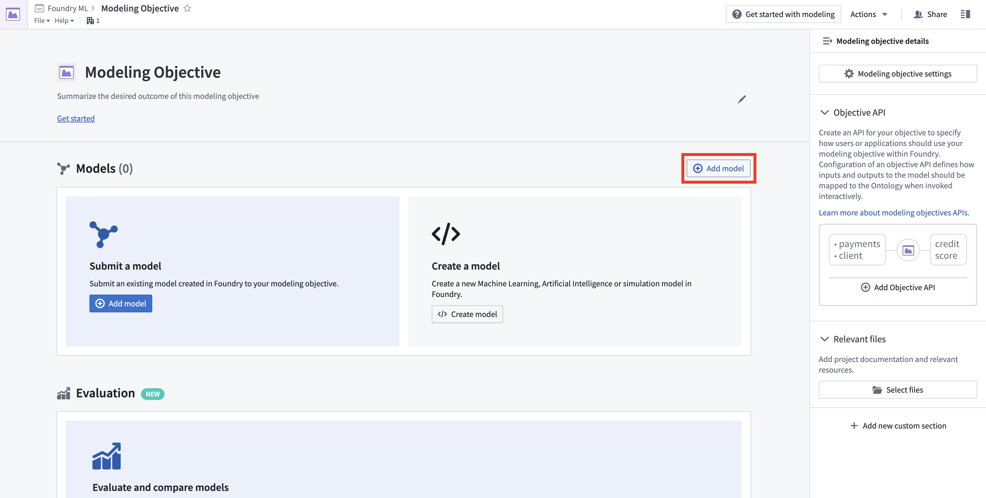Click the code brackets Create a model icon
Viewport: 986px width, 498px height.
point(446,234)
